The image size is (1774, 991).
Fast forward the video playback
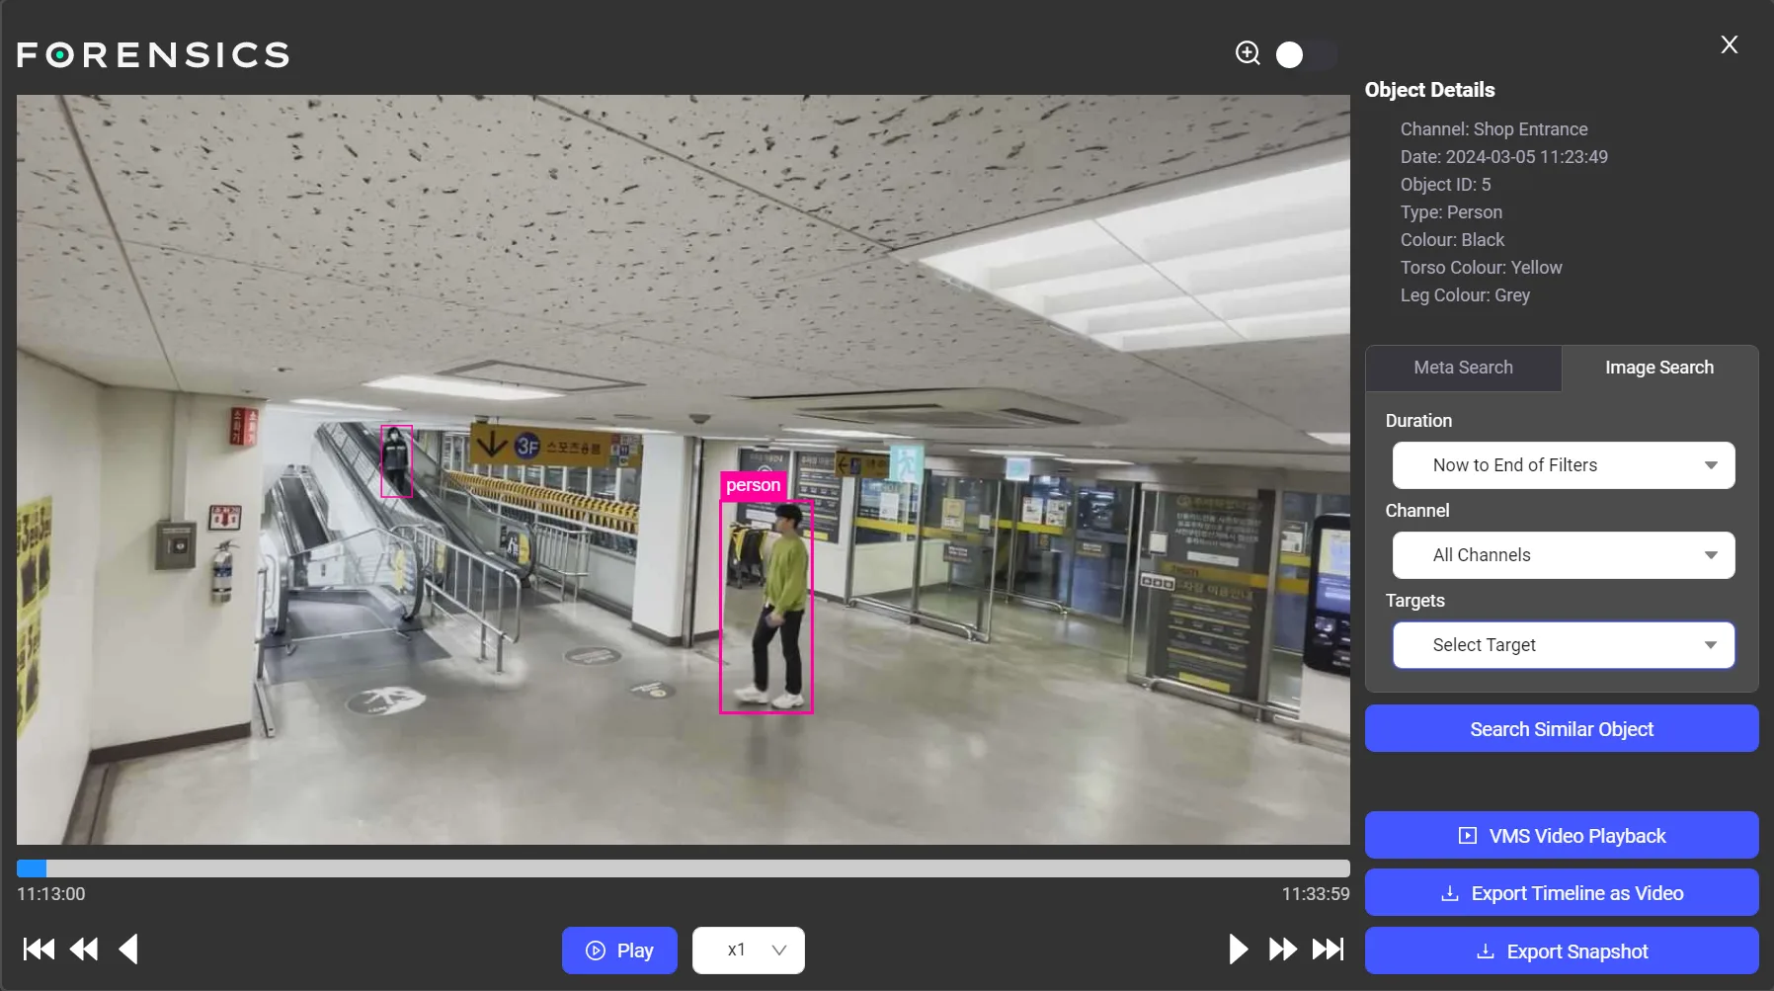(1282, 950)
